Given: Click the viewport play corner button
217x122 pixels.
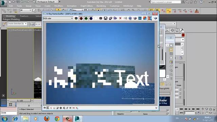Looking at the screenshot, I should point(3,96).
